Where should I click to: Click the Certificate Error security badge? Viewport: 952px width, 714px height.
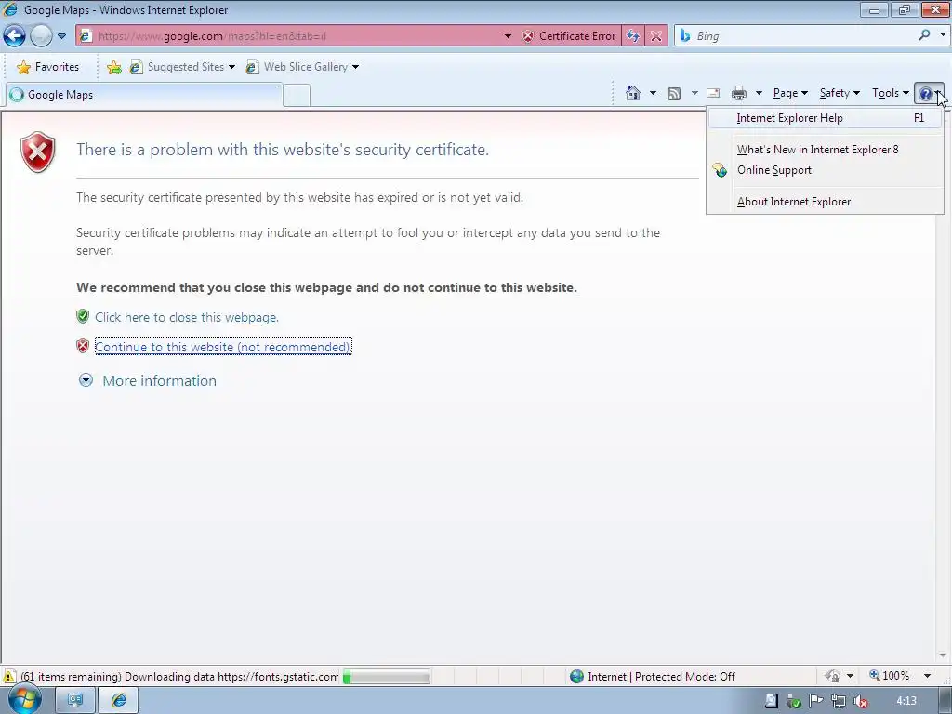click(569, 36)
